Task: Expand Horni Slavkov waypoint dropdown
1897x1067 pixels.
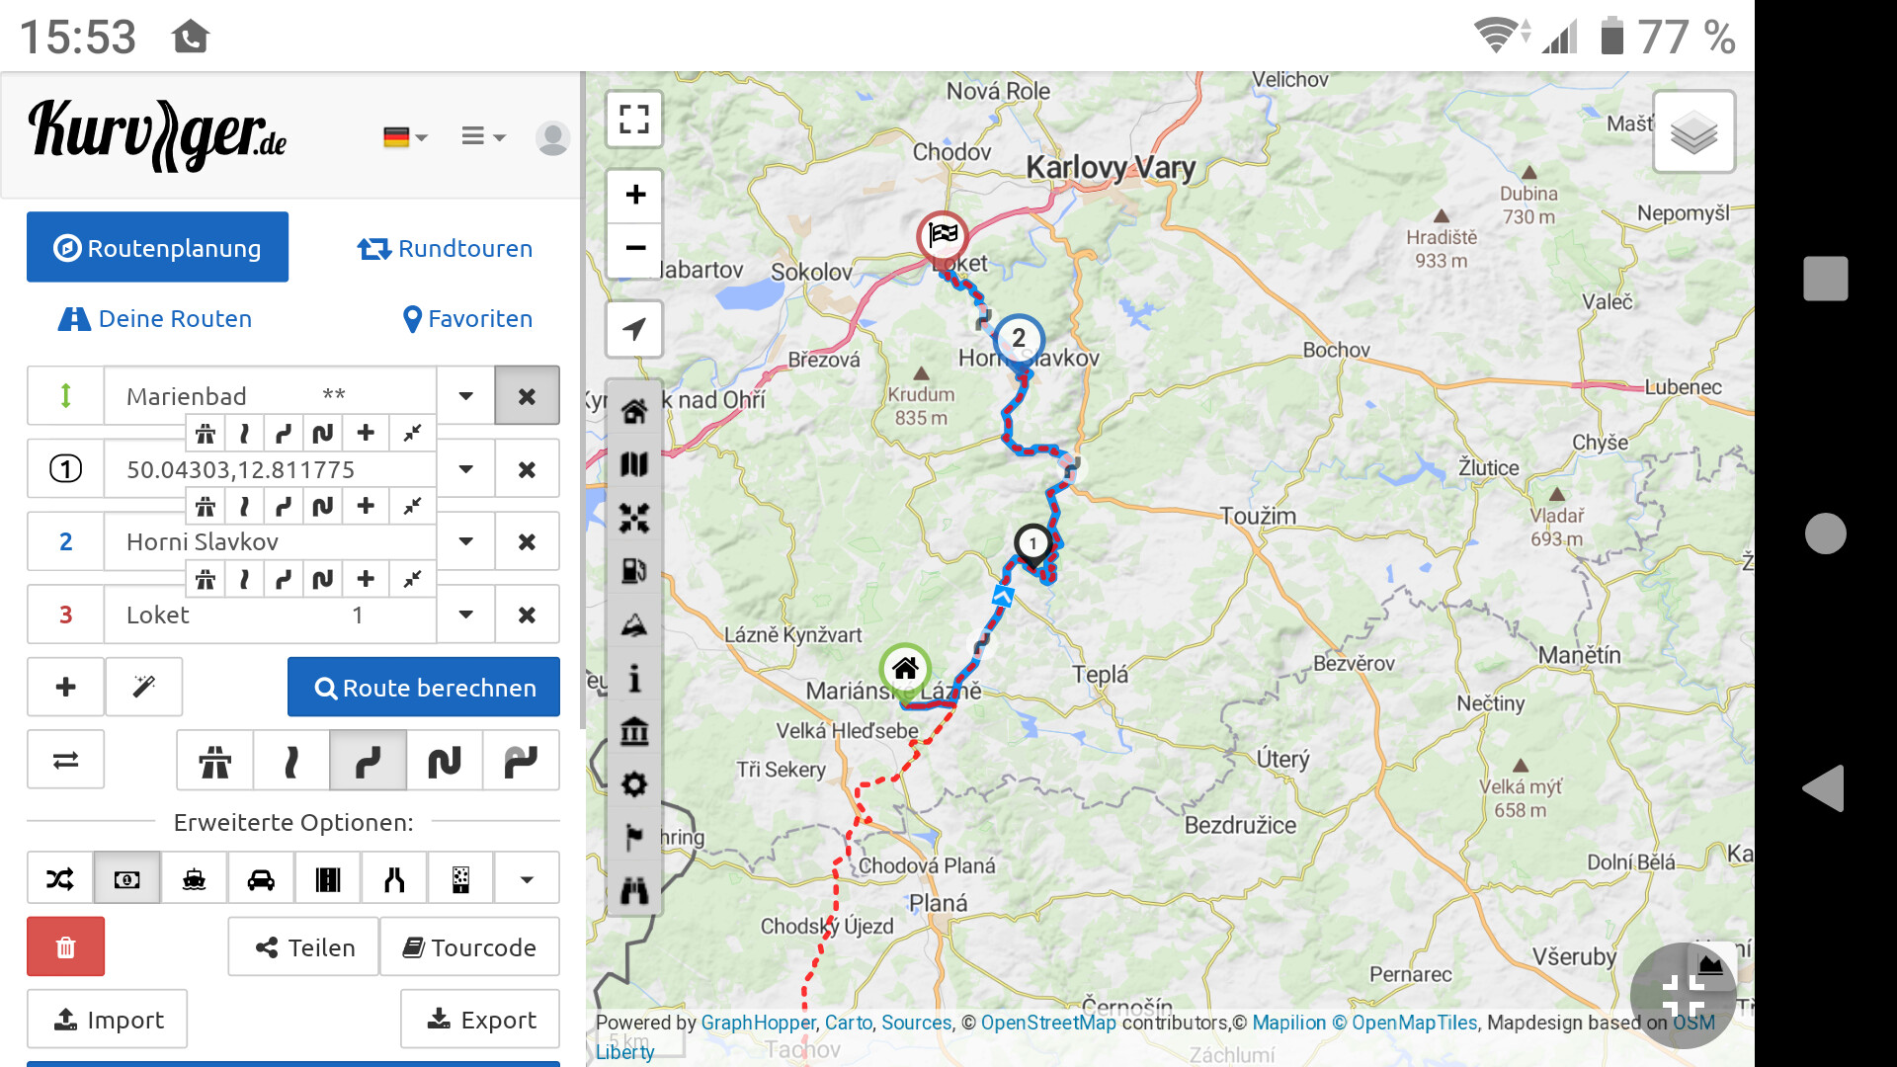Action: [x=465, y=541]
